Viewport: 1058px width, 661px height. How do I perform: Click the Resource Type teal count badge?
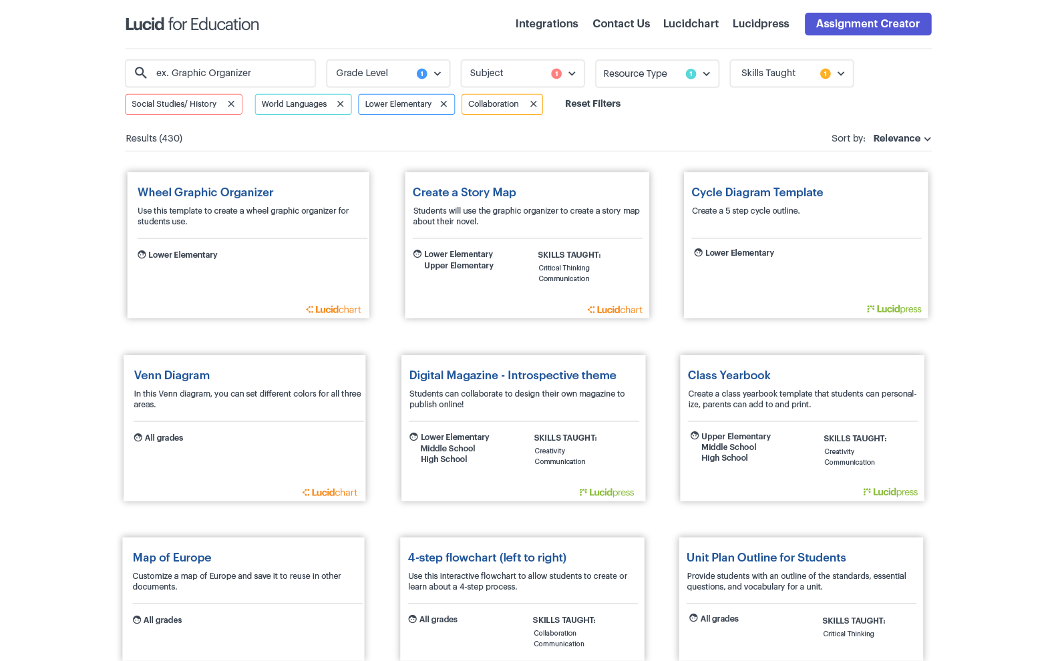(x=691, y=74)
